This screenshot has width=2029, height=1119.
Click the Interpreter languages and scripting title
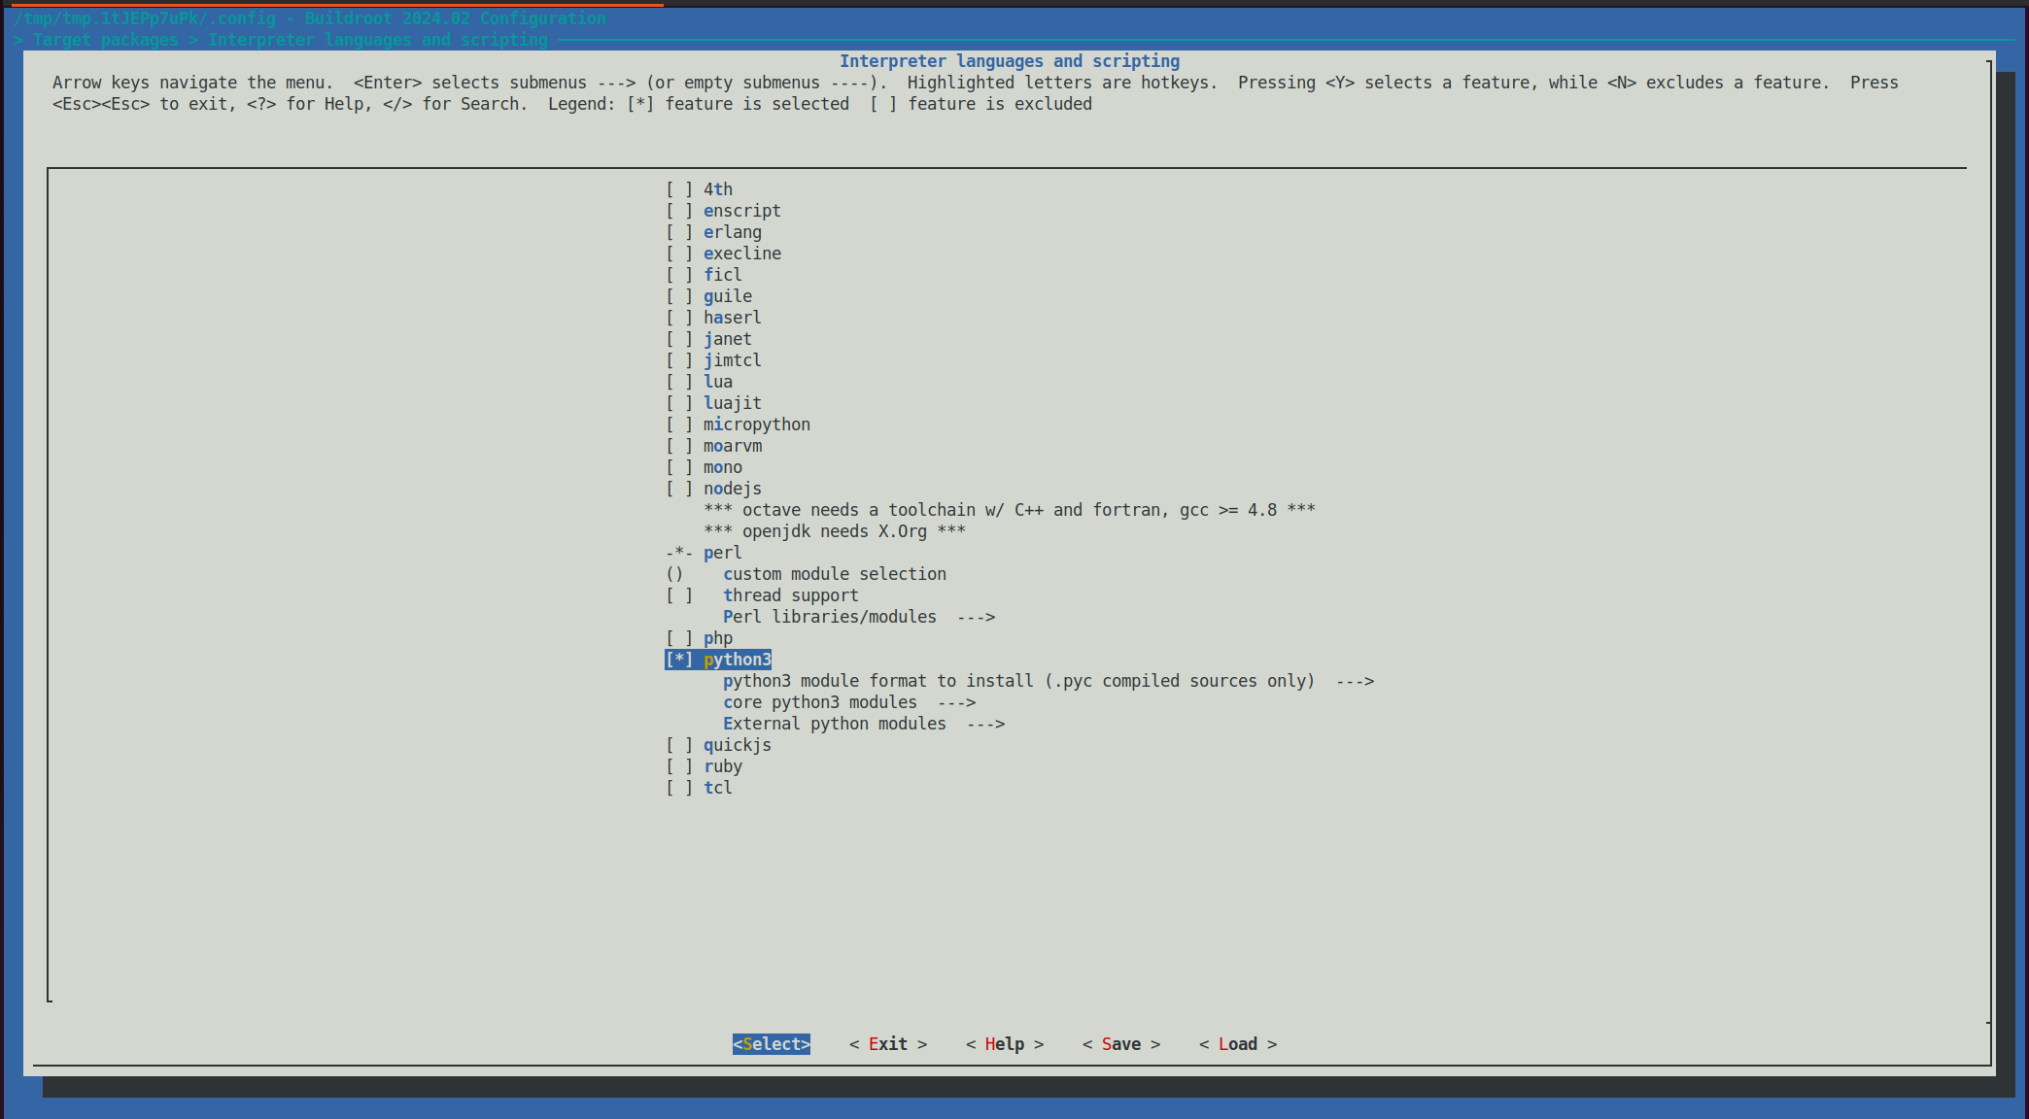point(1010,61)
